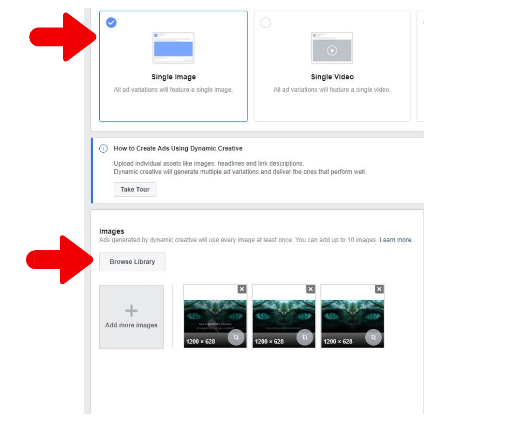507x425 pixels.
Task: Click the Single Image title text
Action: coord(173,77)
